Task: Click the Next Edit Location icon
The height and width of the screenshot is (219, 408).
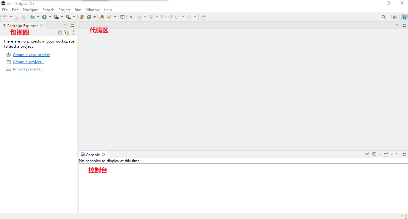Action: pyautogui.click(x=170, y=17)
